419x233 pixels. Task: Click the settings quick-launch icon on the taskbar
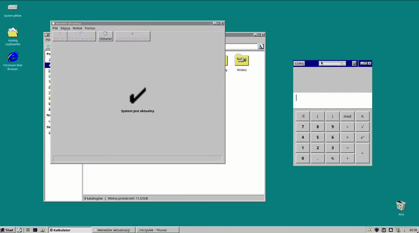tap(28, 230)
